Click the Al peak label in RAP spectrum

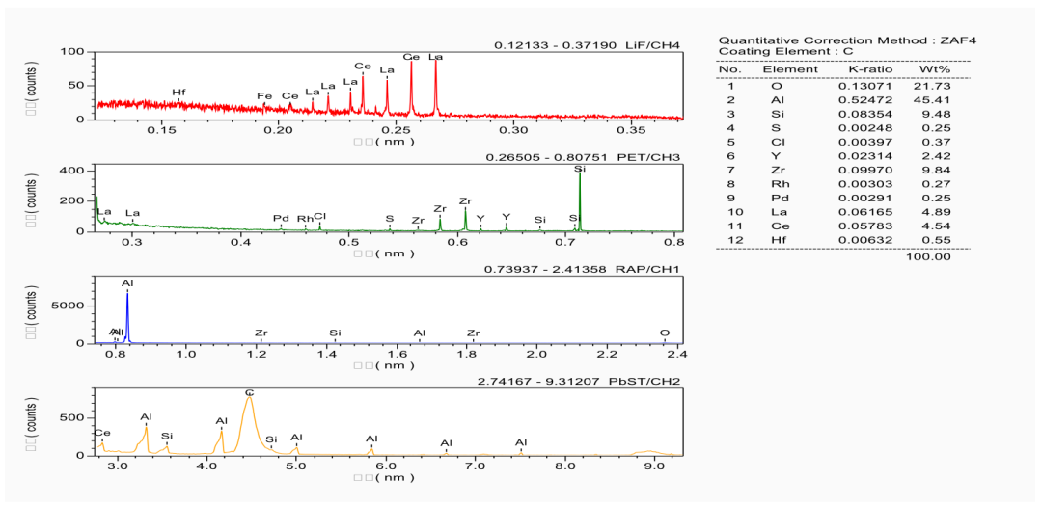[127, 283]
